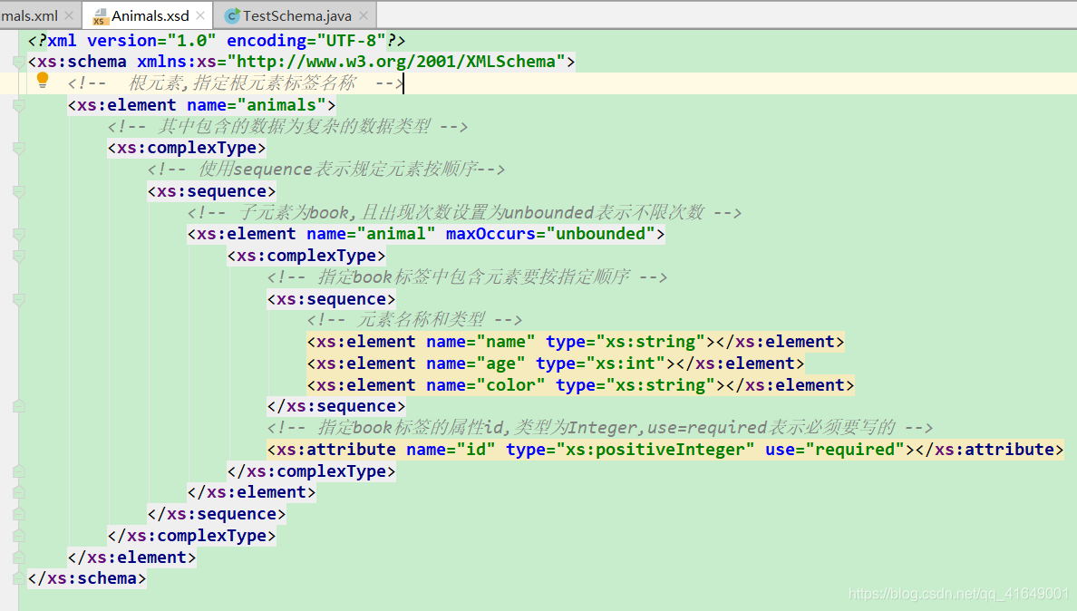Click the comment containing "unbounded" about occurrence count
Viewport: 1077px width, 611px height.
pos(464,213)
